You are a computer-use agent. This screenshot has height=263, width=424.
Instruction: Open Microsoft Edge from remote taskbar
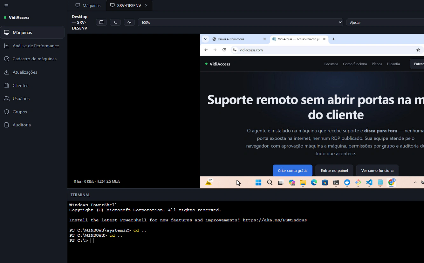(314, 183)
